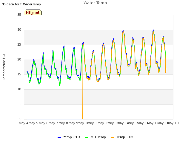Click the green MD_Temp legend swatch

86,138
